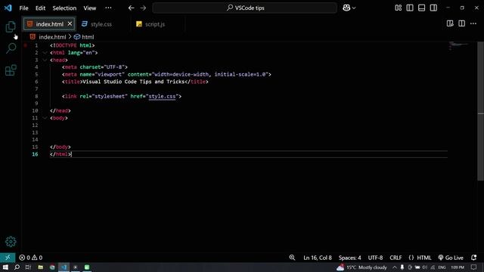Viewport: 484px width, 272px height.
Task: Change file encoding UTF-8
Action: (375, 258)
